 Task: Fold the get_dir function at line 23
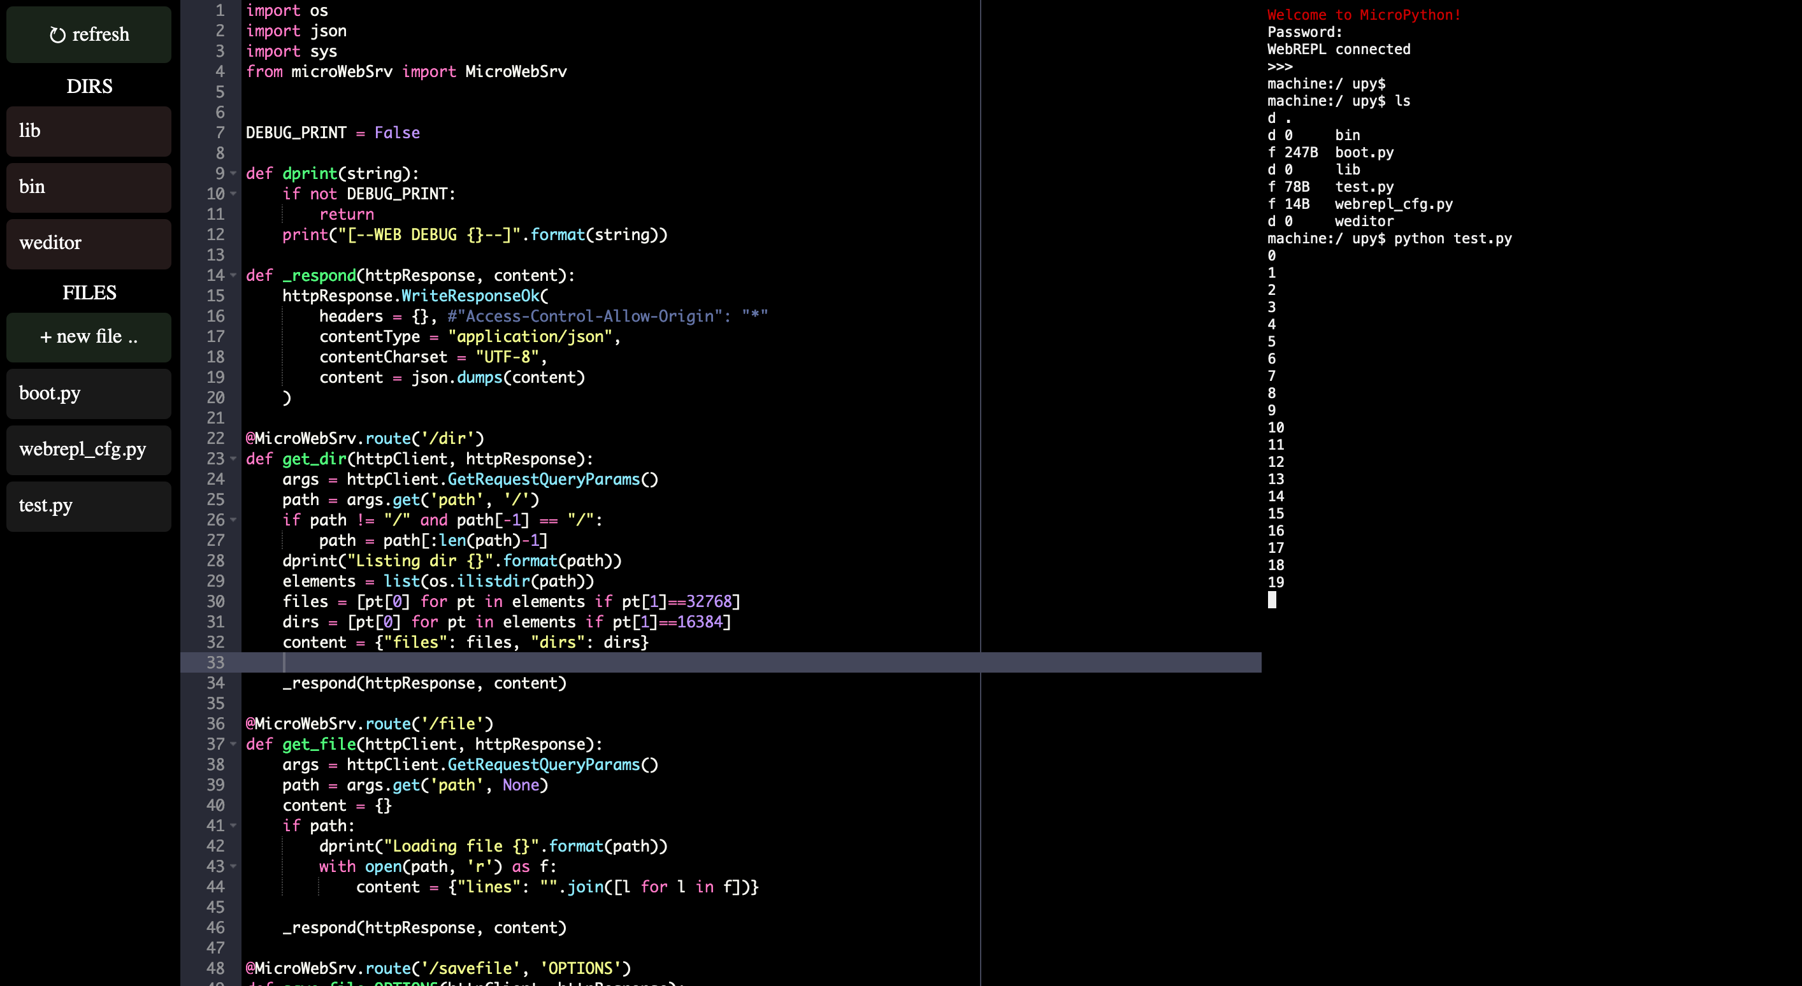click(x=234, y=459)
